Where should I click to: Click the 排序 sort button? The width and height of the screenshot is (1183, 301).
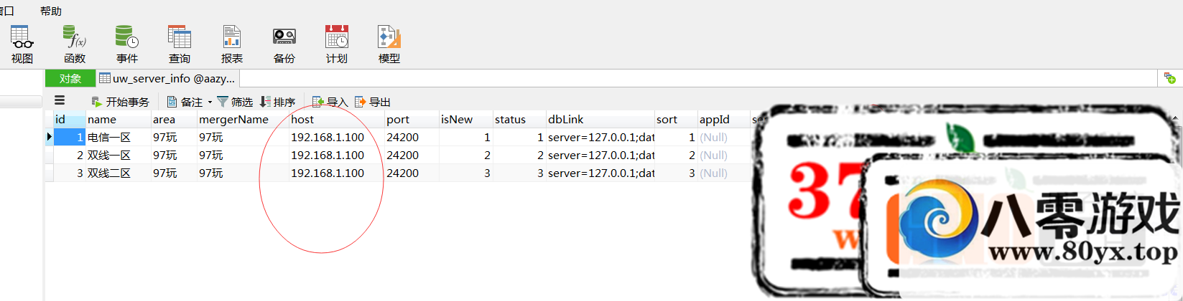pyautogui.click(x=277, y=102)
